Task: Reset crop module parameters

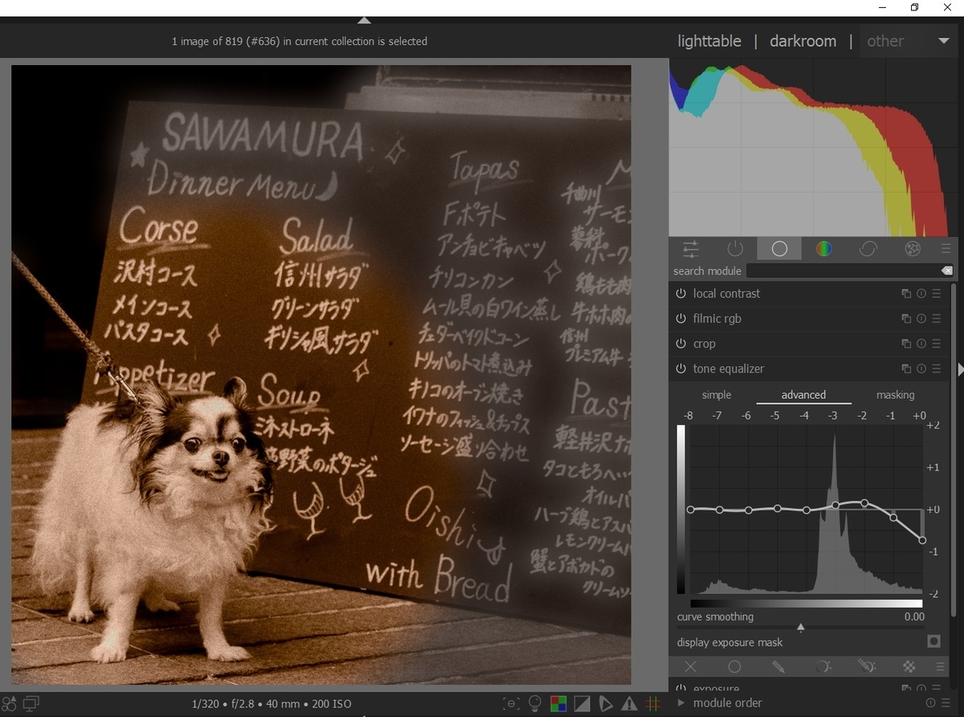Action: coord(921,344)
